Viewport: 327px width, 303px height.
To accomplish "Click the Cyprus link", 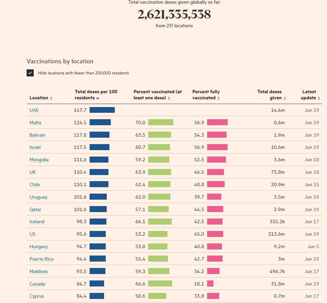I will 37,296.
